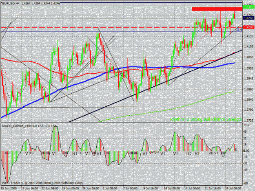Select the 14 Jul 08:00 time label
The image size is (255, 191).
(172, 189)
